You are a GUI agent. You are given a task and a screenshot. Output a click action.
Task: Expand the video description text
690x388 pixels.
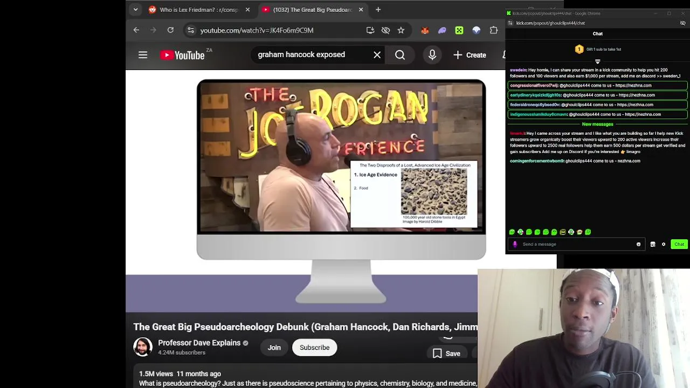click(308, 383)
